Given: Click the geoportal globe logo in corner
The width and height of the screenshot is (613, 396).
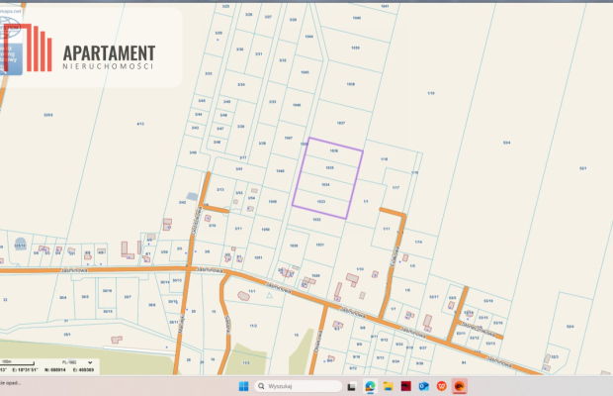Looking at the screenshot, I should click(12, 45).
